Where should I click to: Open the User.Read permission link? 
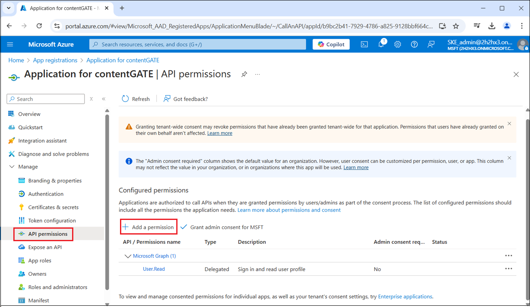pyautogui.click(x=154, y=269)
